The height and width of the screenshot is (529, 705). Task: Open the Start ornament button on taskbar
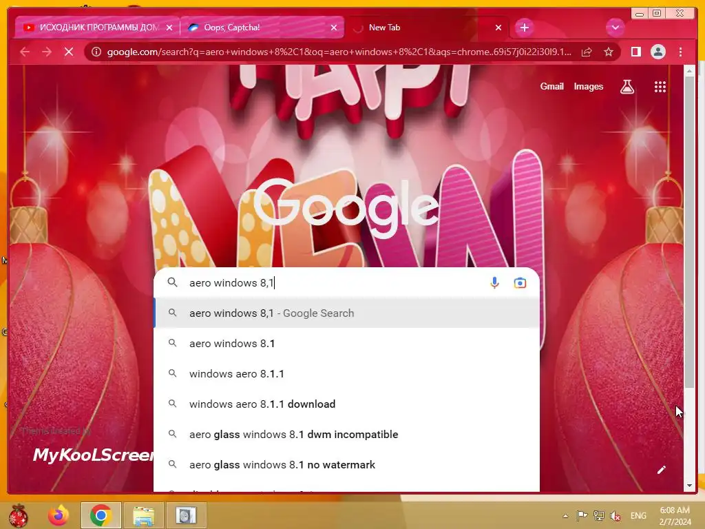18,515
